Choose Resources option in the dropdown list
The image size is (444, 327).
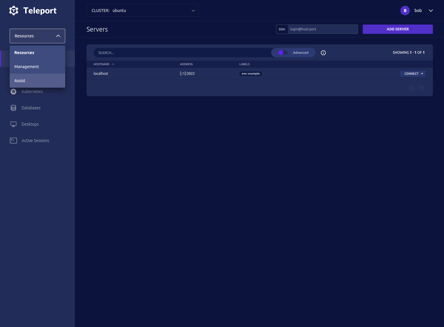coord(24,53)
